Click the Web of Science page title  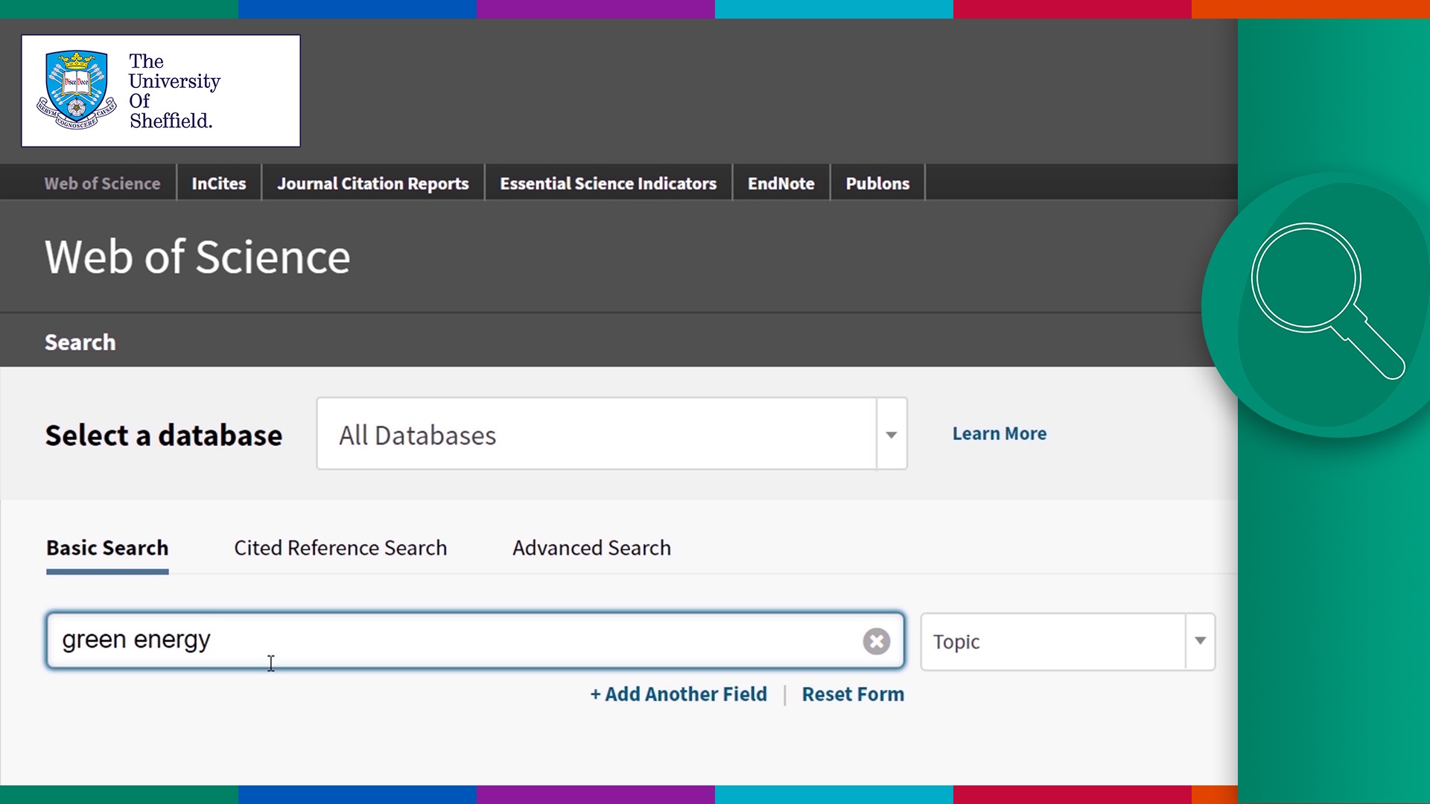point(197,257)
